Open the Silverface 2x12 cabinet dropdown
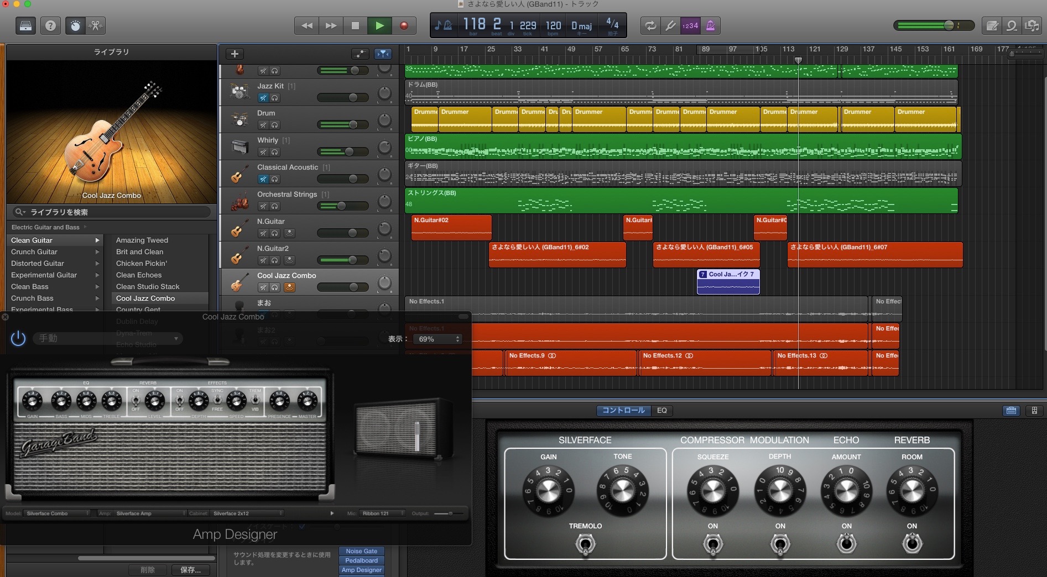Screen dimensions: 1047x577 tap(247, 513)
